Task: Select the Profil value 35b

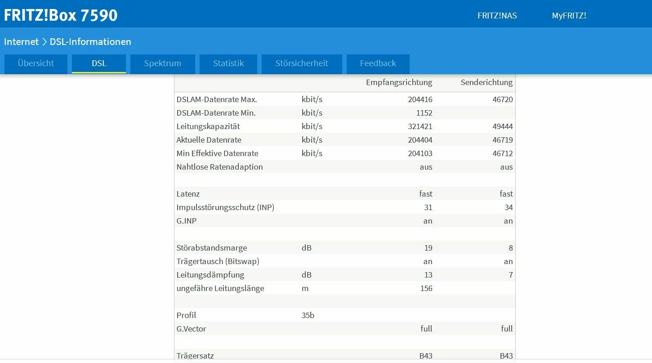Action: [x=308, y=315]
